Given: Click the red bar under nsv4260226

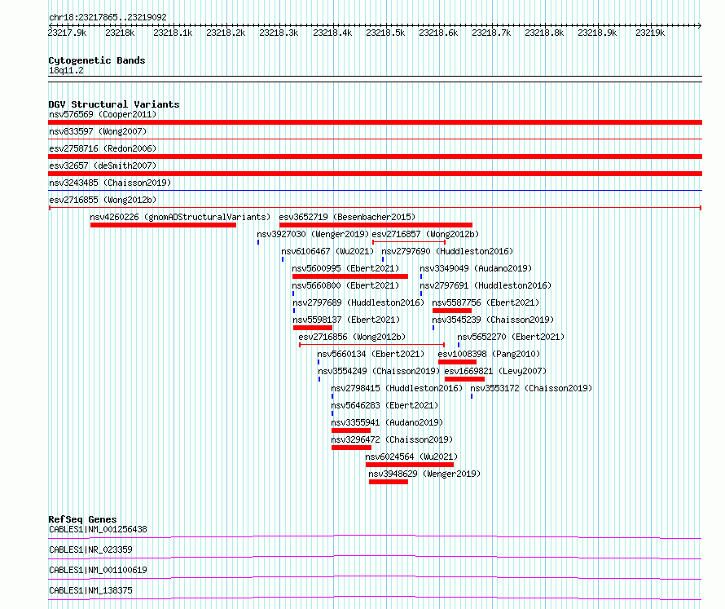Looking at the screenshot, I should point(163,225).
